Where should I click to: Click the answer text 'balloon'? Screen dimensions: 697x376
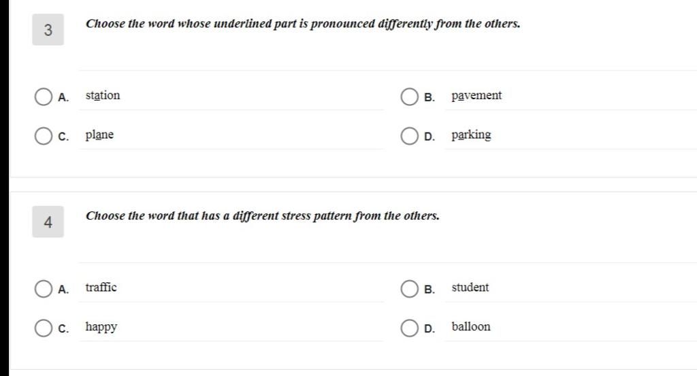[471, 326]
